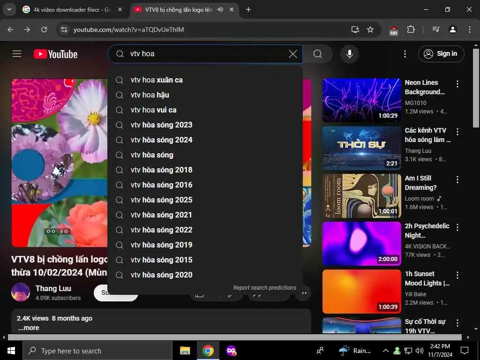Open the red 101 extension icon
This screenshot has width=480, height=360.
[394, 30]
